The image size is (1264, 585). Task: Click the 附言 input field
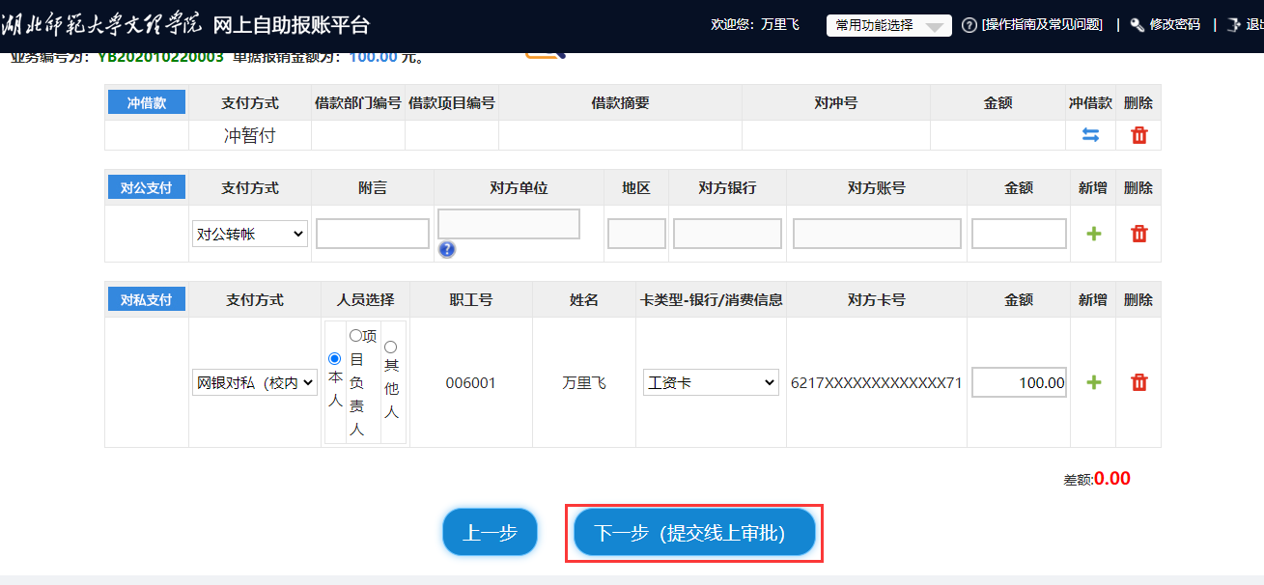(372, 234)
